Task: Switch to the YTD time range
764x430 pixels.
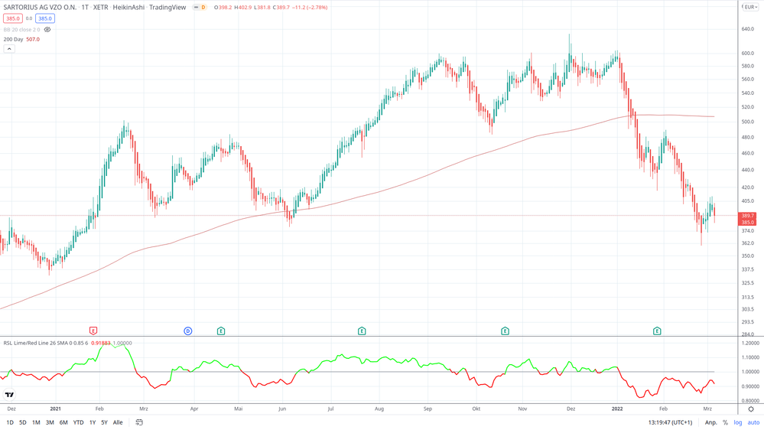Action: [78, 422]
